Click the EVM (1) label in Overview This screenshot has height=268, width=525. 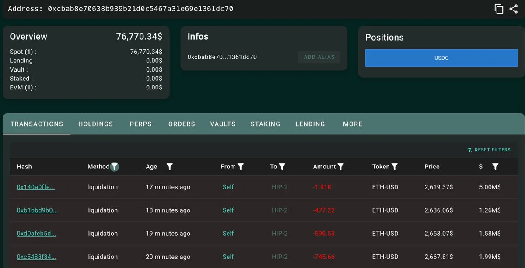23,87
